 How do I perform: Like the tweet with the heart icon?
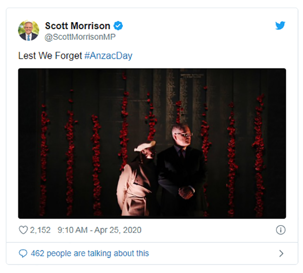[x=23, y=230]
